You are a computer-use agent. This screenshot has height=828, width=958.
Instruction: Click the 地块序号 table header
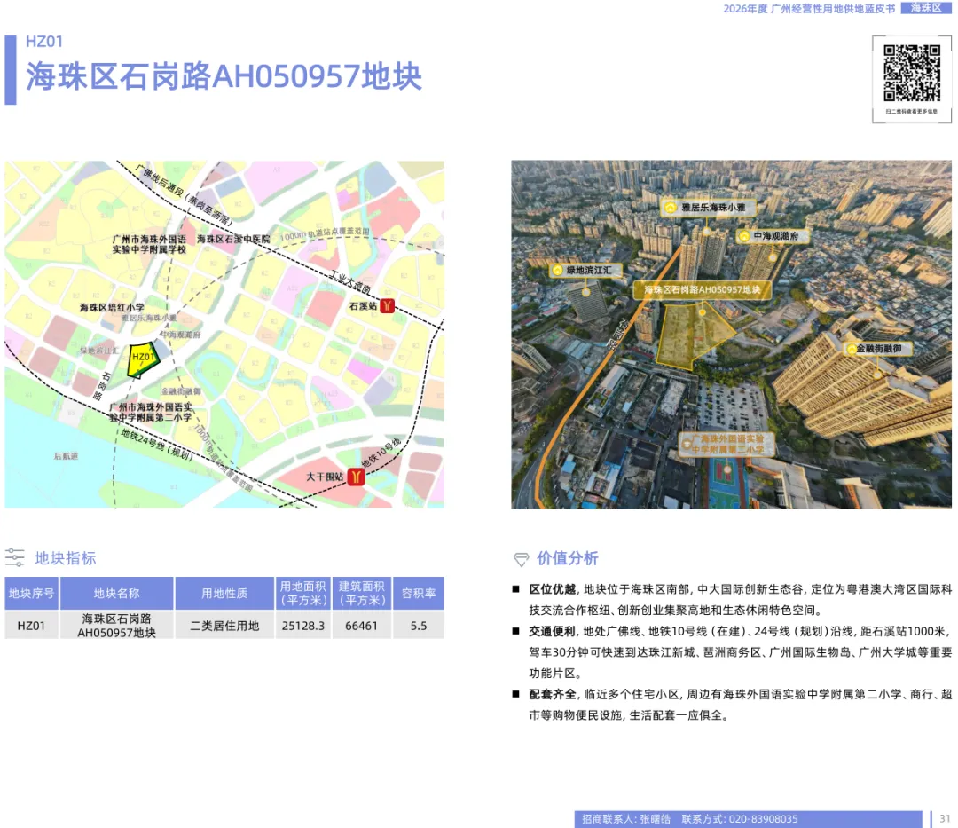(x=31, y=594)
